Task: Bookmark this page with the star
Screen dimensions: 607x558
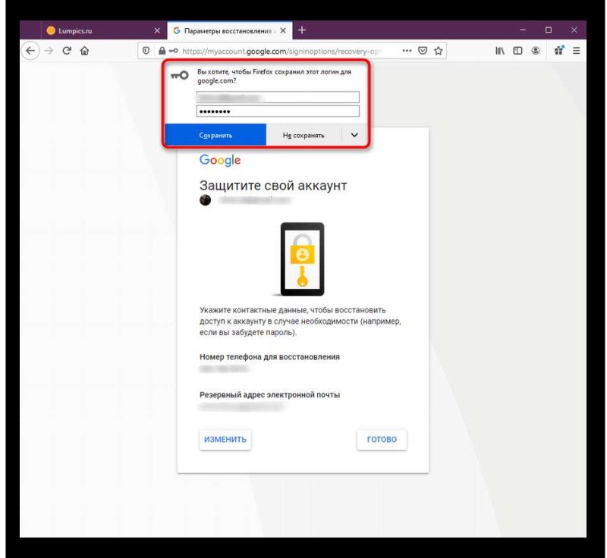Action: click(439, 51)
